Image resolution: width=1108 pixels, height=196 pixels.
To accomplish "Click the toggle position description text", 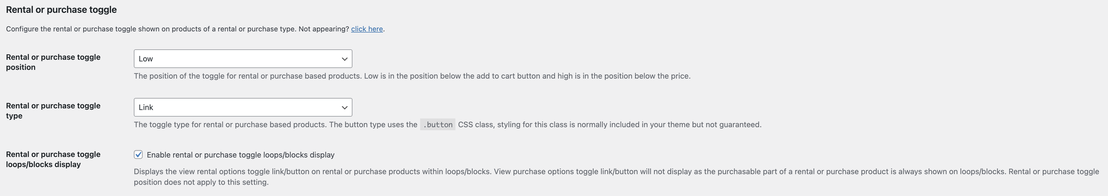I will pyautogui.click(x=412, y=76).
